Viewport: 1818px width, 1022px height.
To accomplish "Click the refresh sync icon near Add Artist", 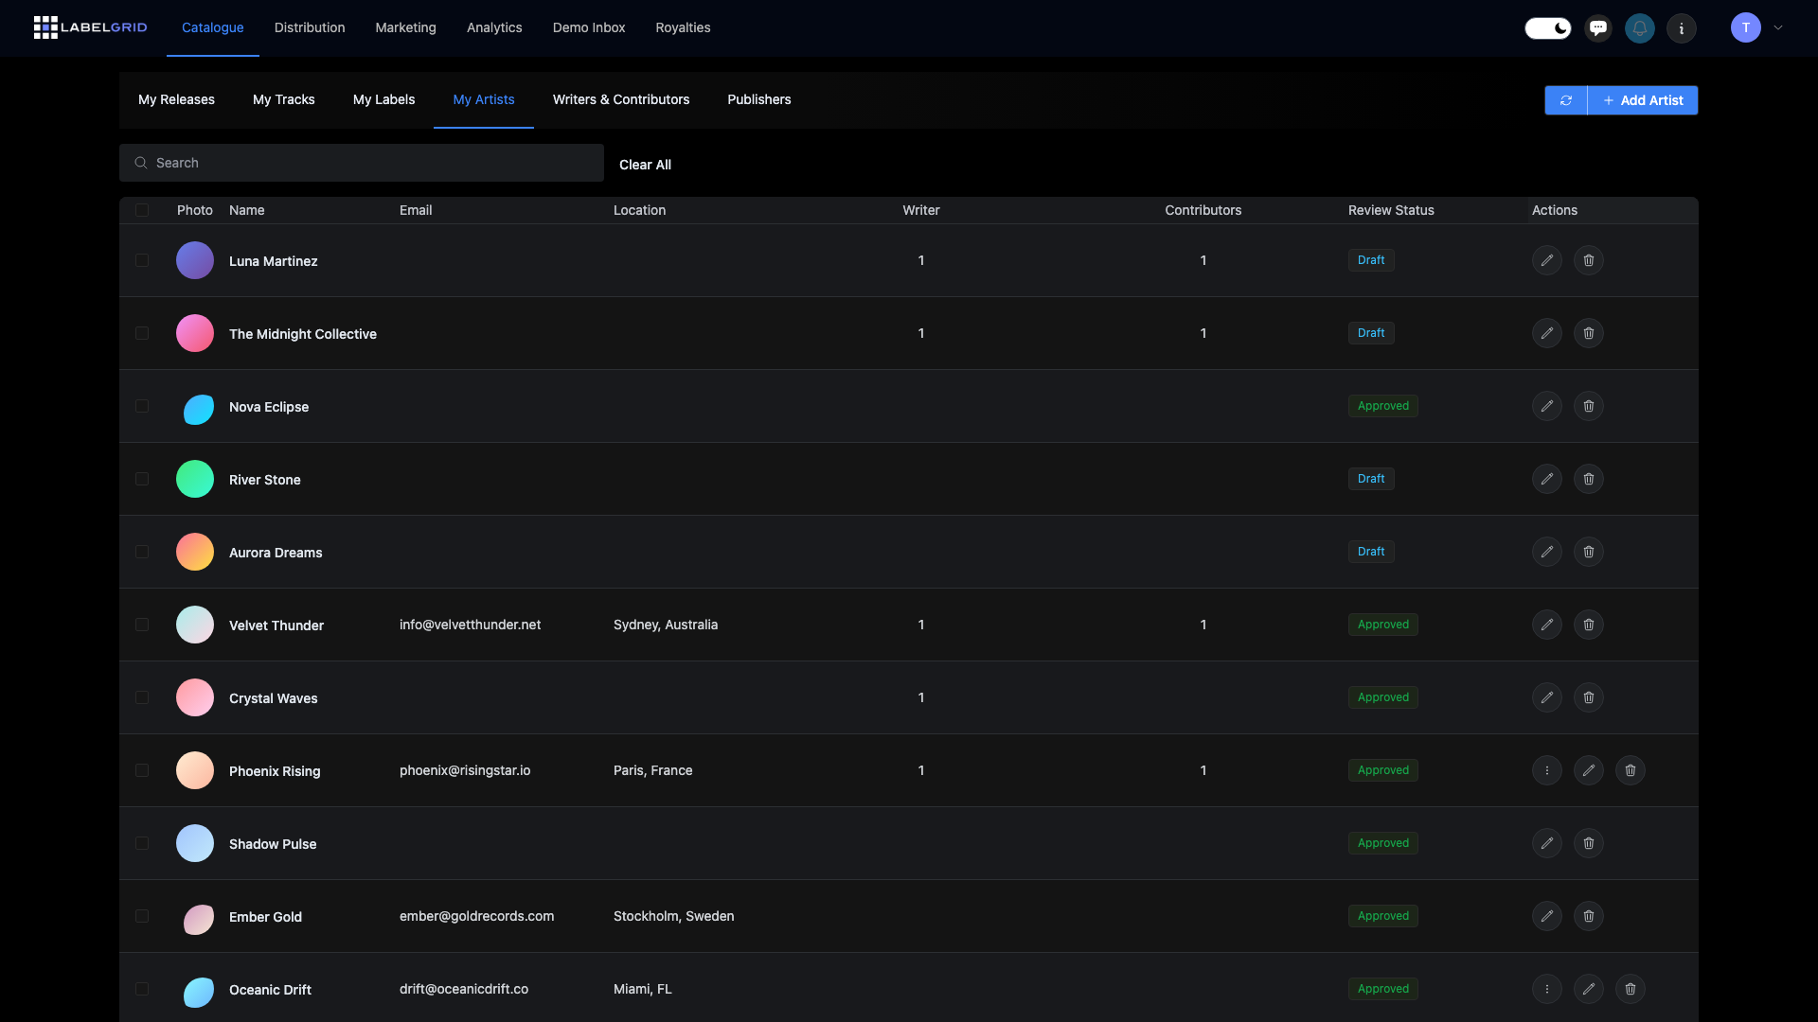I will tap(1567, 100).
